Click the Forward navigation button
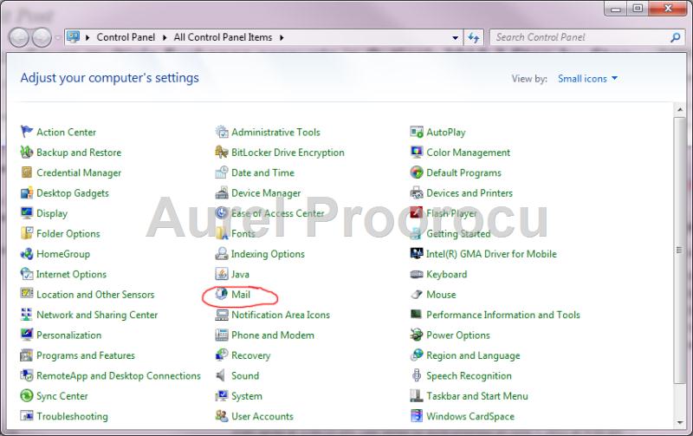This screenshot has width=693, height=436. [x=42, y=37]
